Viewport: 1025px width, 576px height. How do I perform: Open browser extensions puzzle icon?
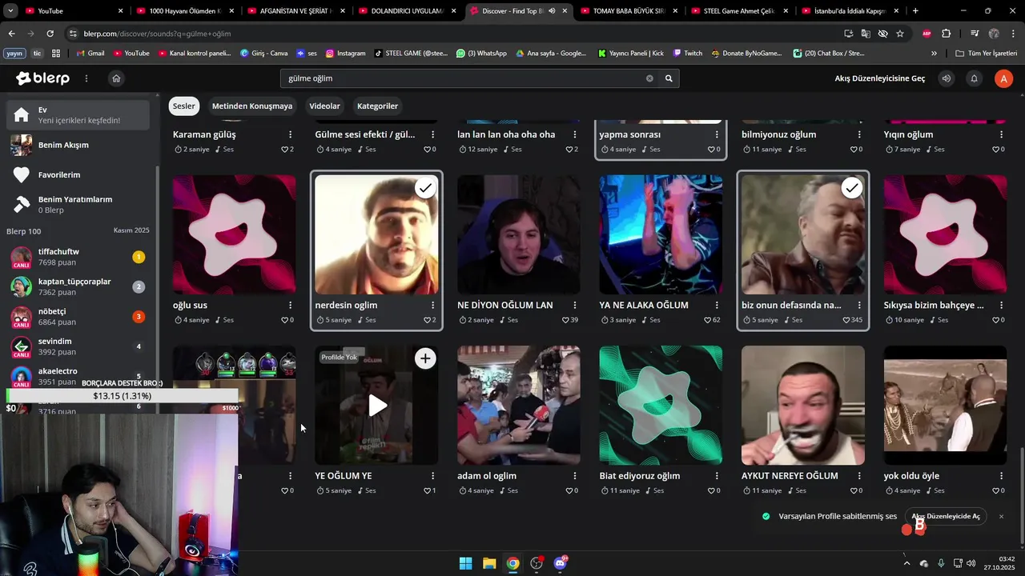(x=946, y=34)
